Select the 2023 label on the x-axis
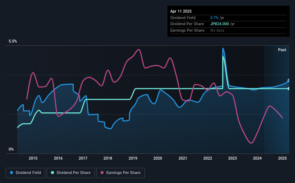This screenshot has height=183, width=295. (232, 158)
